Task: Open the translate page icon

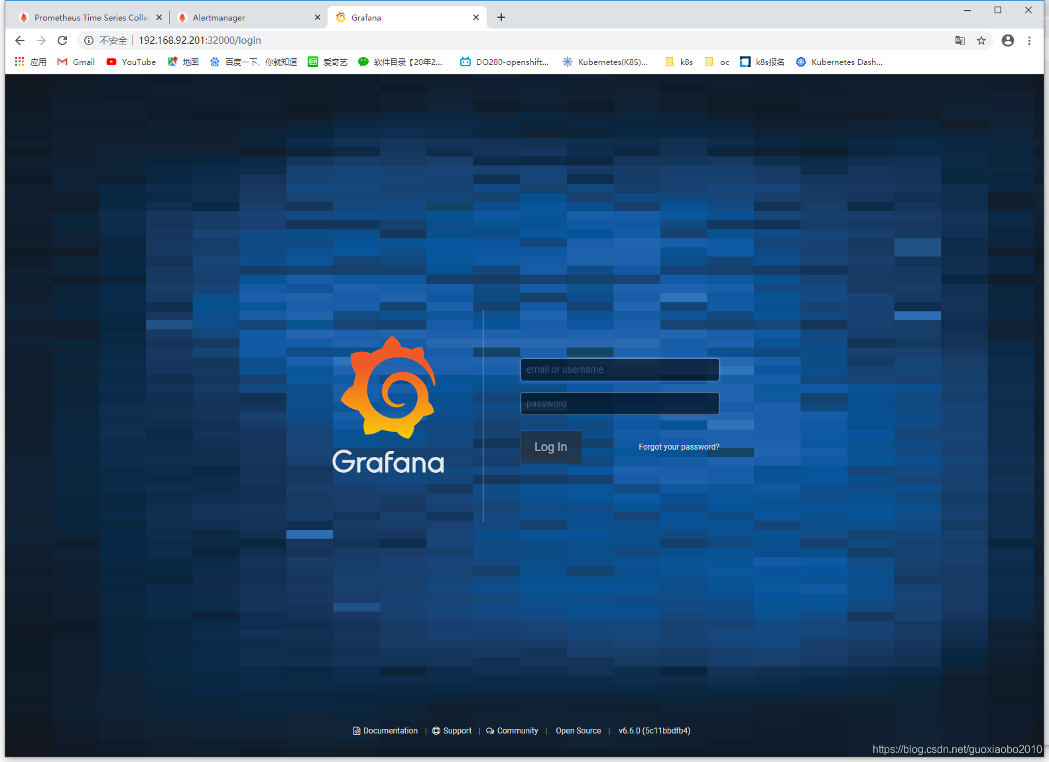Action: [x=960, y=40]
